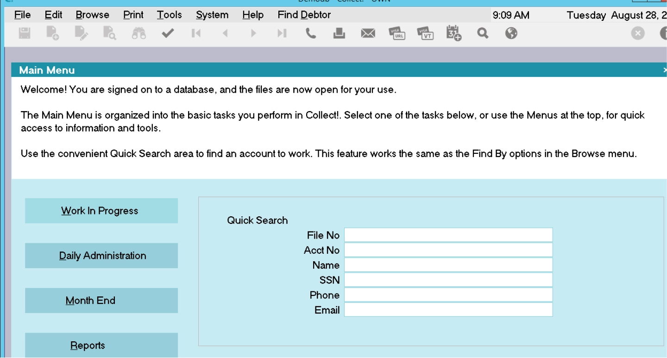Go to the last record icon
Viewport: 667px width, 358px height.
pos(282,33)
